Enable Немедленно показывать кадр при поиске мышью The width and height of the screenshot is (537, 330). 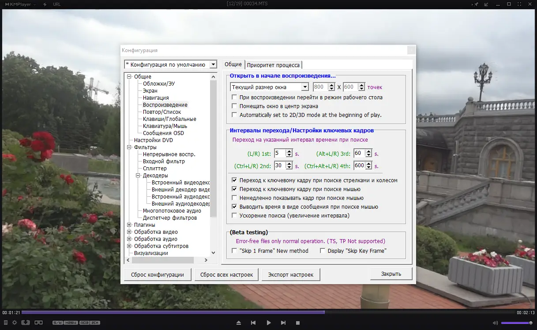[x=235, y=198]
